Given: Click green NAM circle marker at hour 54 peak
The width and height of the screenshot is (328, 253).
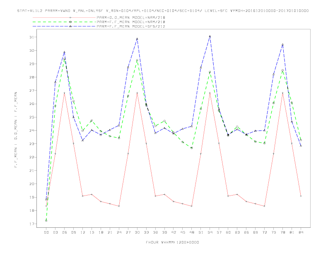Looking at the screenshot, I should click(210, 72).
